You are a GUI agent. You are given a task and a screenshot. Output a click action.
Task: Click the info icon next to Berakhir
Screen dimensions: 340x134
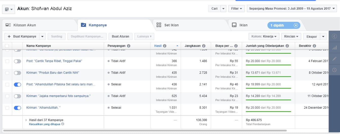[x=314, y=46]
